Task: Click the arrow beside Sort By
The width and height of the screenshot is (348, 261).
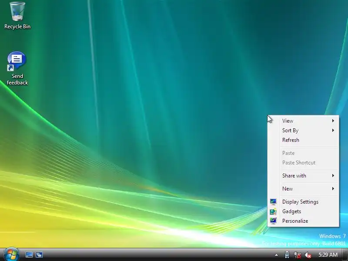Action: point(333,130)
